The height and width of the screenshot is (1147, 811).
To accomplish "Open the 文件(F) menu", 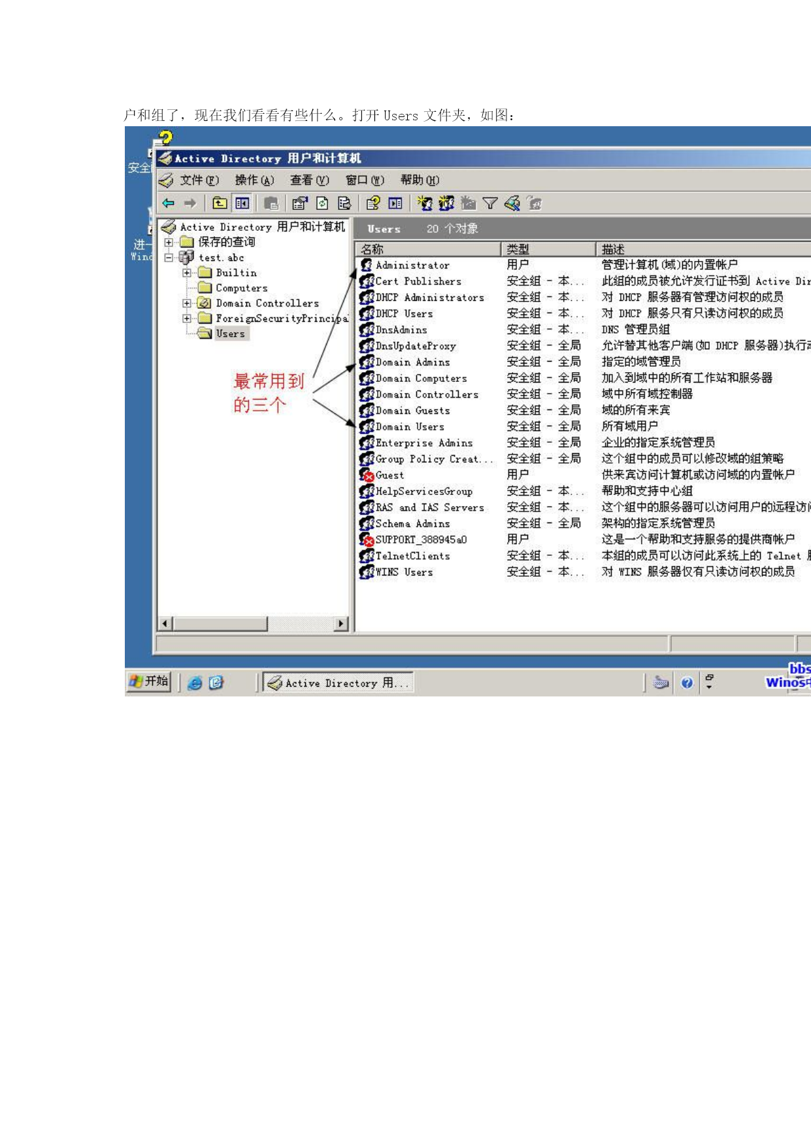I will pos(199,180).
